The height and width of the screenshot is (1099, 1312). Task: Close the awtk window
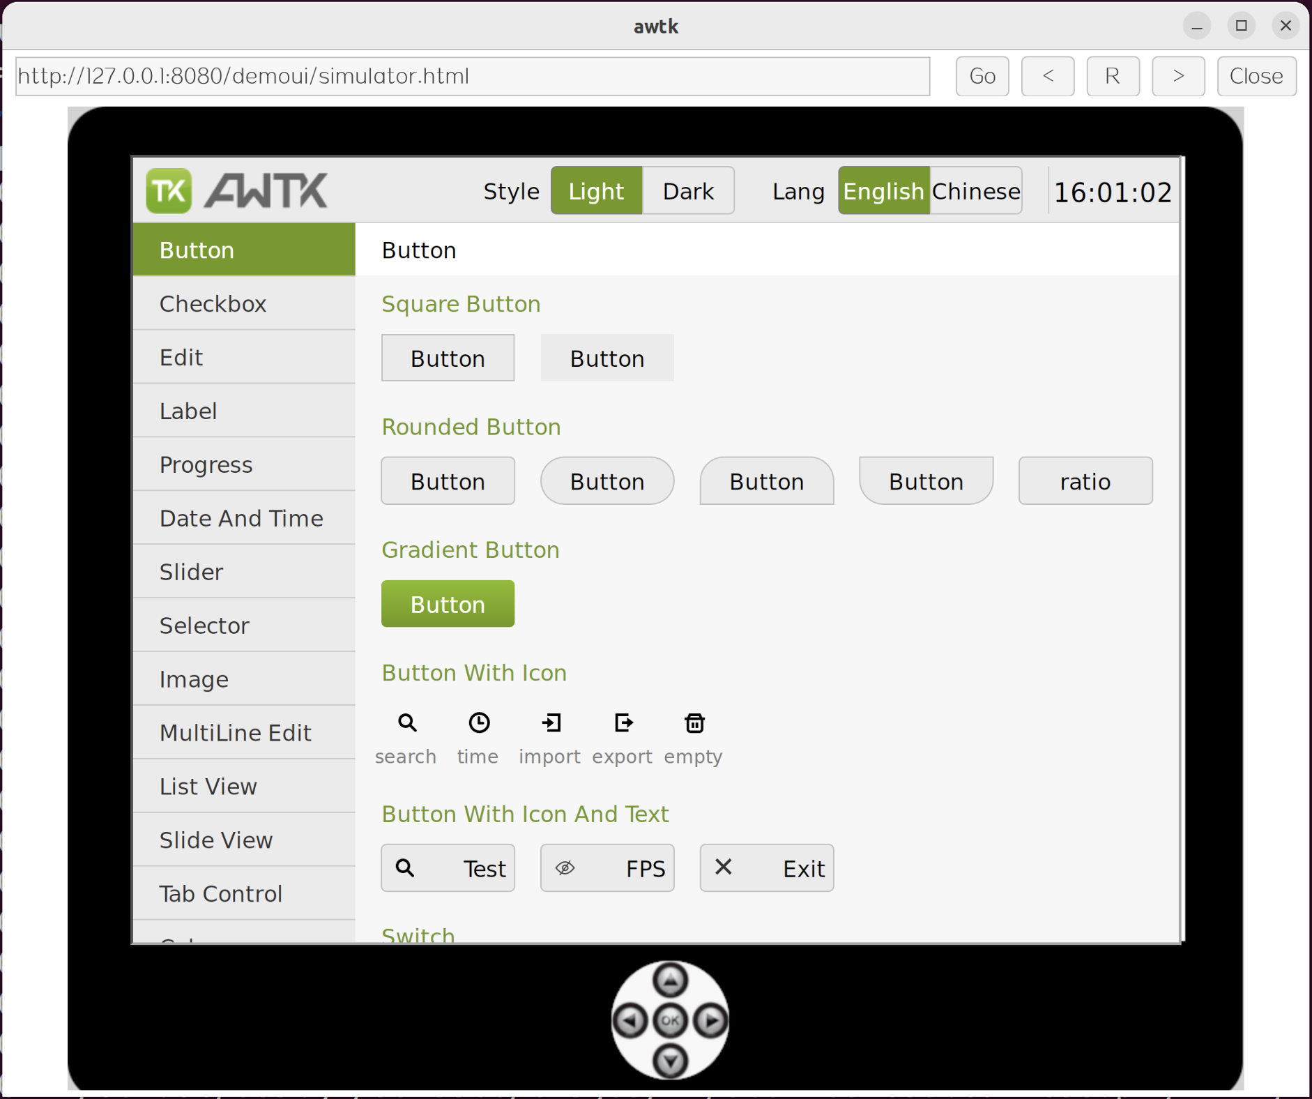(x=1286, y=26)
